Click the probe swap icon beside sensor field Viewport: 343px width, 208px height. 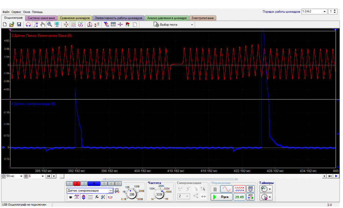click(117, 191)
